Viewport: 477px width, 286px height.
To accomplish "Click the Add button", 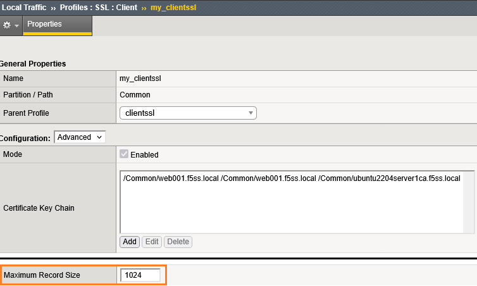I will tap(130, 242).
